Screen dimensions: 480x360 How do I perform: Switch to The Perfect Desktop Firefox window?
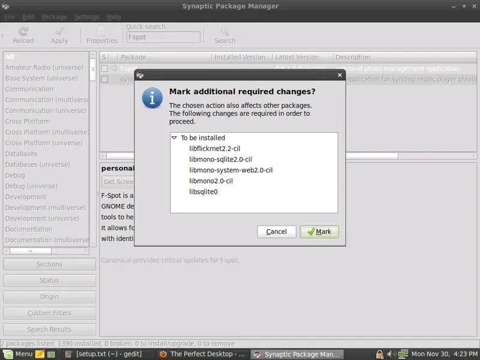point(202,354)
